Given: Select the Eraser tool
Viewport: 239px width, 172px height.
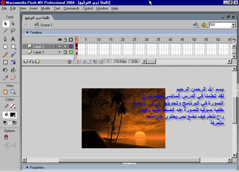Looking at the screenshot, I should (13, 78).
